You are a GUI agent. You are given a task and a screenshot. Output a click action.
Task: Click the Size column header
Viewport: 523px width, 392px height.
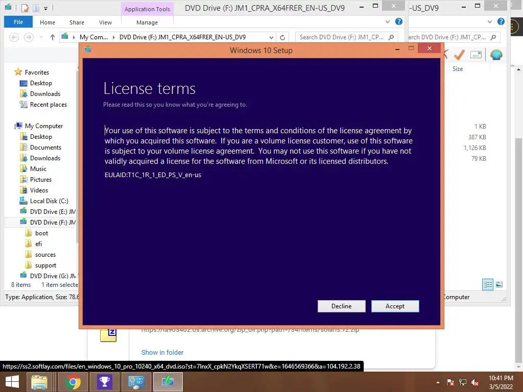pos(458,69)
